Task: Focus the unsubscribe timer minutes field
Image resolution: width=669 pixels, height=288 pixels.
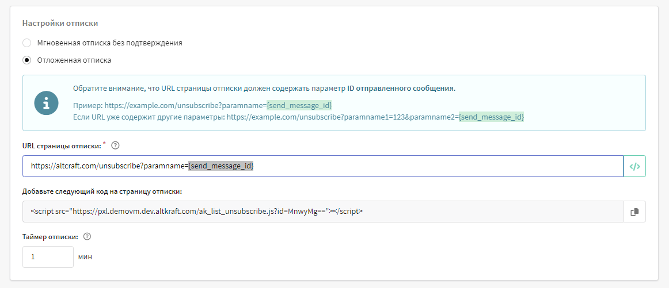Action: click(48, 257)
